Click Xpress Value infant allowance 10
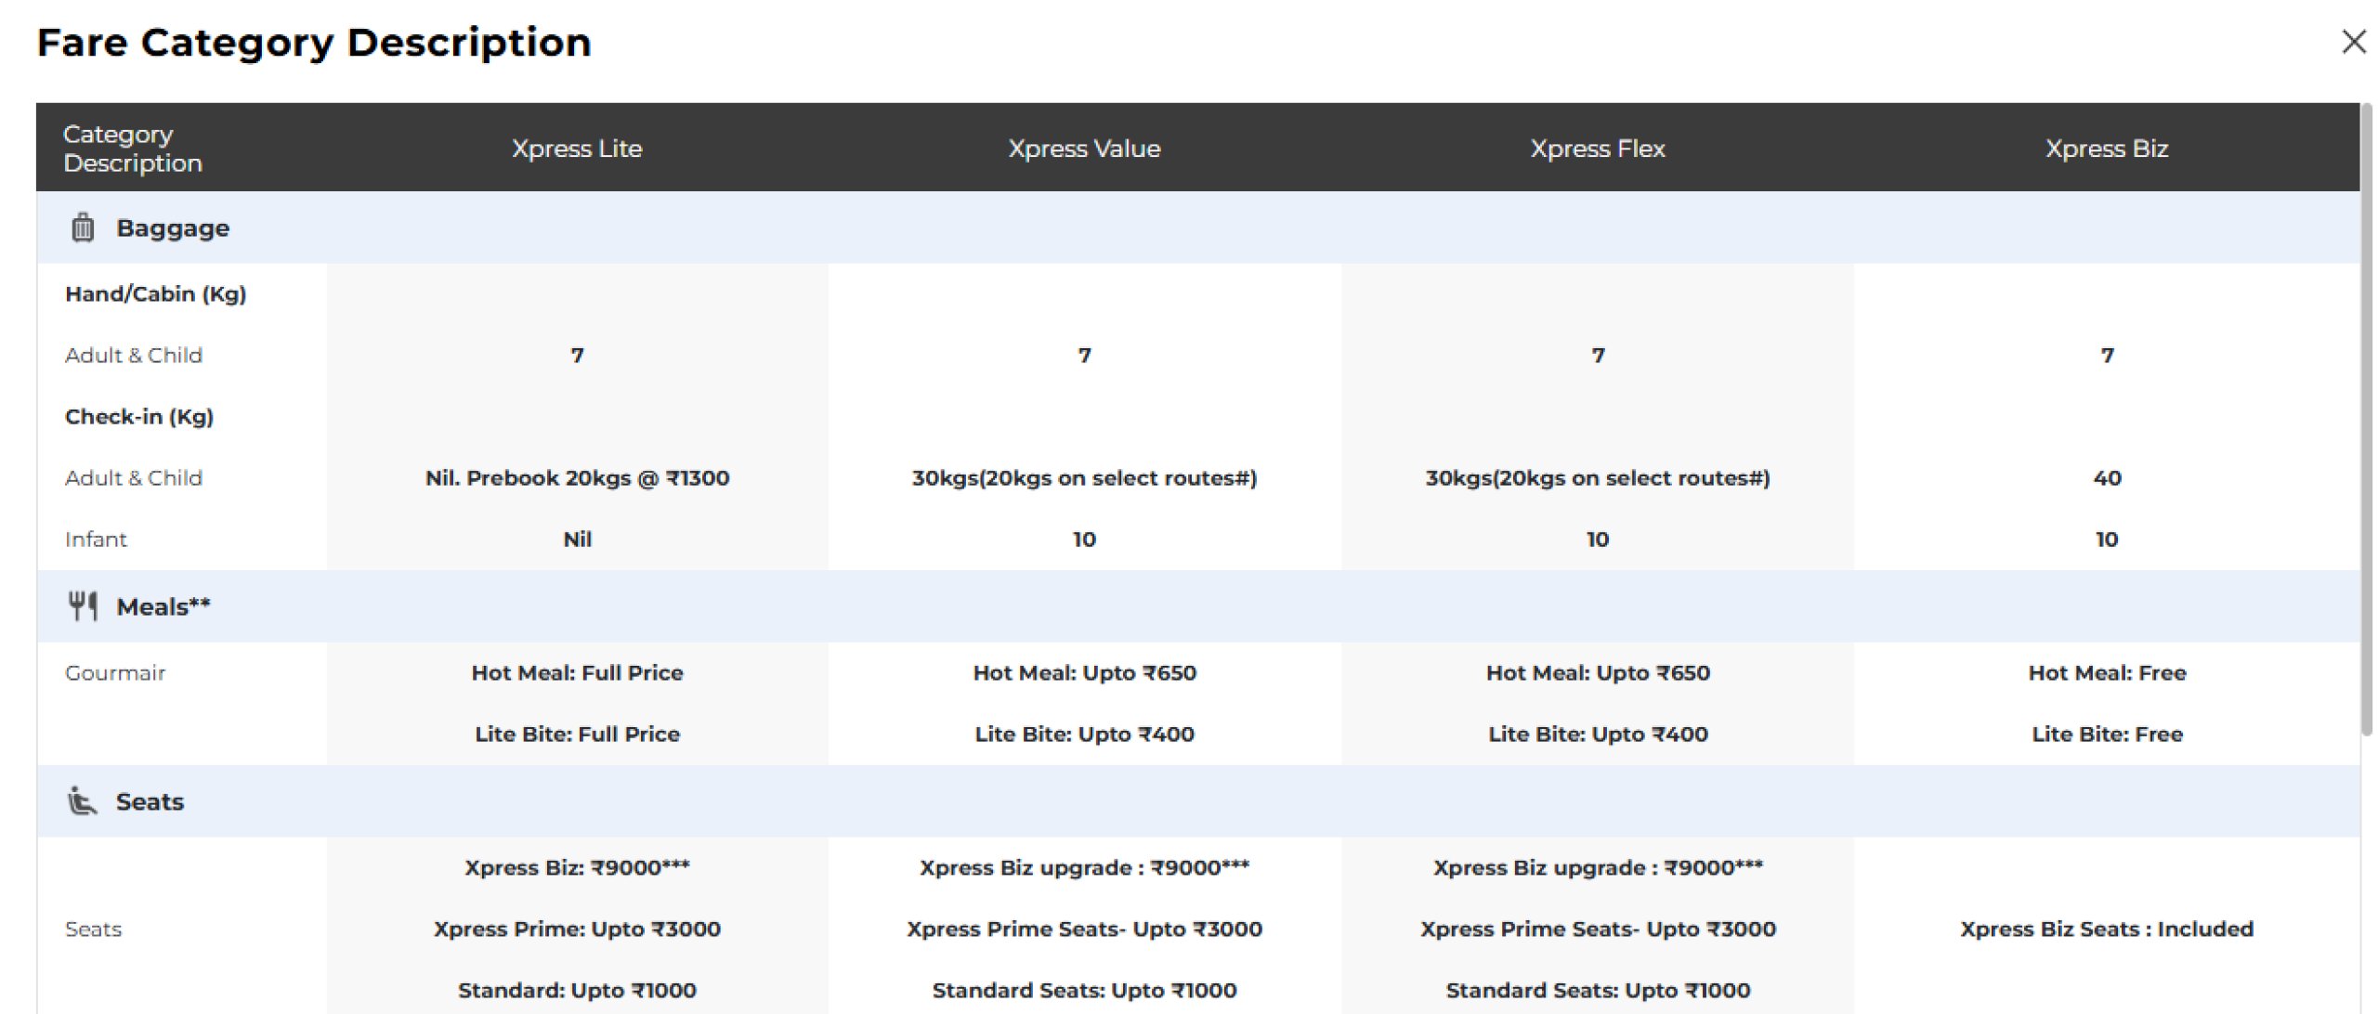The height and width of the screenshot is (1014, 2378). [1084, 539]
